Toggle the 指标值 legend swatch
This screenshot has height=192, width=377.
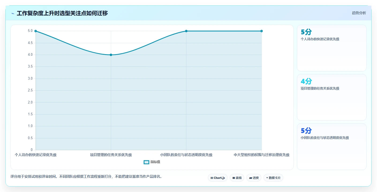pos(146,162)
